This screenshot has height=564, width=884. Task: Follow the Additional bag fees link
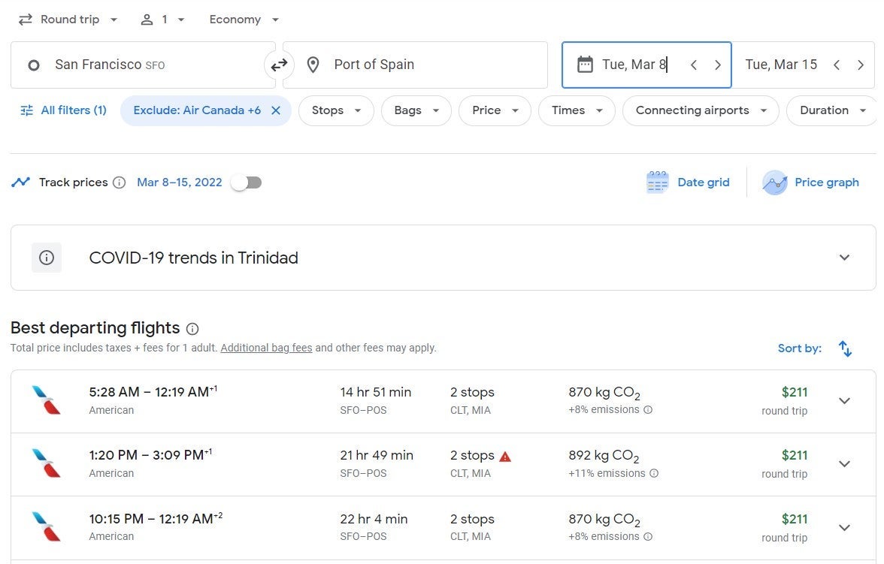pos(266,348)
